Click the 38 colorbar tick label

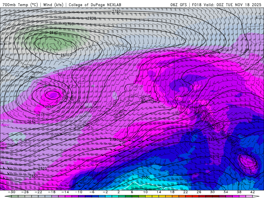(239, 192)
